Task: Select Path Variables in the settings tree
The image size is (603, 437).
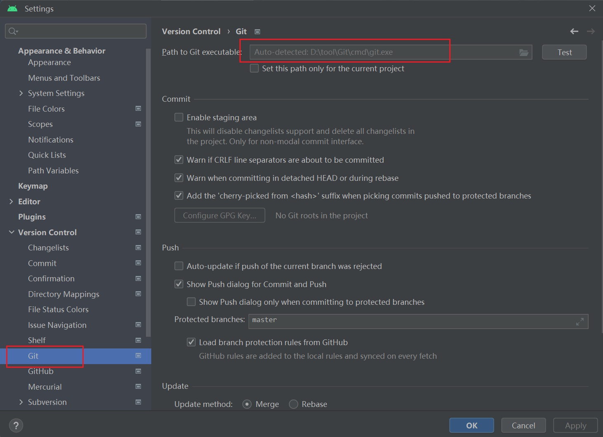Action: 53,171
